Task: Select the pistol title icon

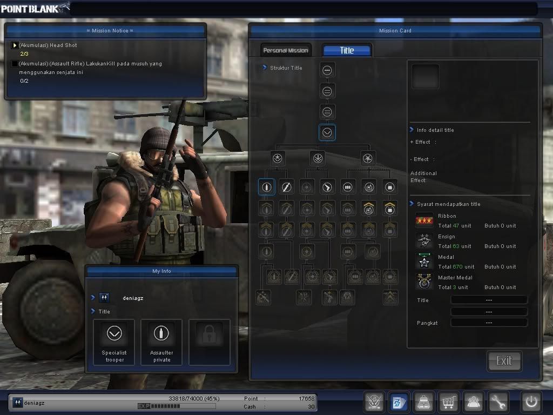Action: [x=327, y=187]
